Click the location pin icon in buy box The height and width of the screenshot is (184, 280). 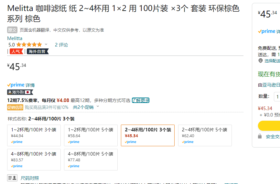coord(261,61)
